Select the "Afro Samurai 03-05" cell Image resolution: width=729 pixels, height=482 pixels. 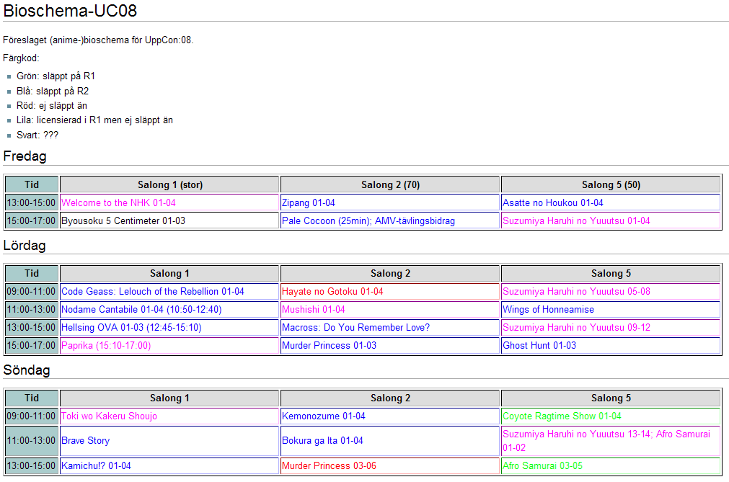[611, 465]
